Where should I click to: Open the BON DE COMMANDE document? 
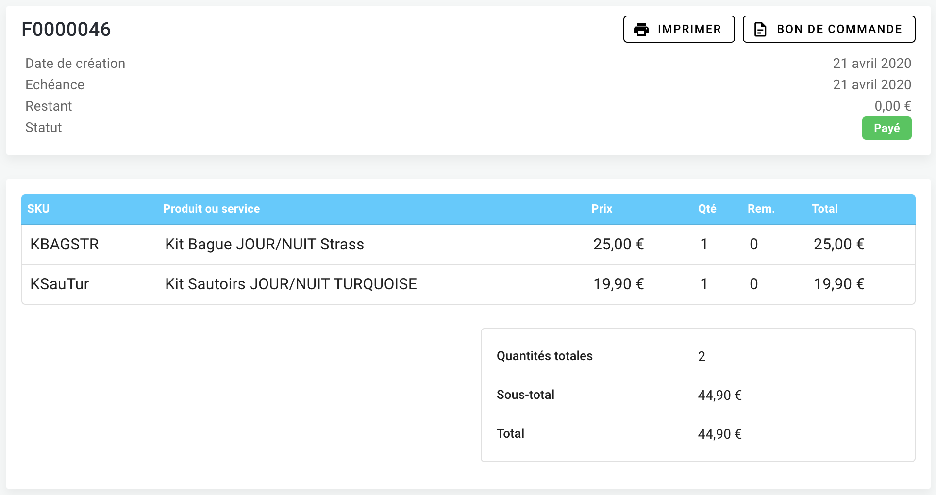click(829, 29)
